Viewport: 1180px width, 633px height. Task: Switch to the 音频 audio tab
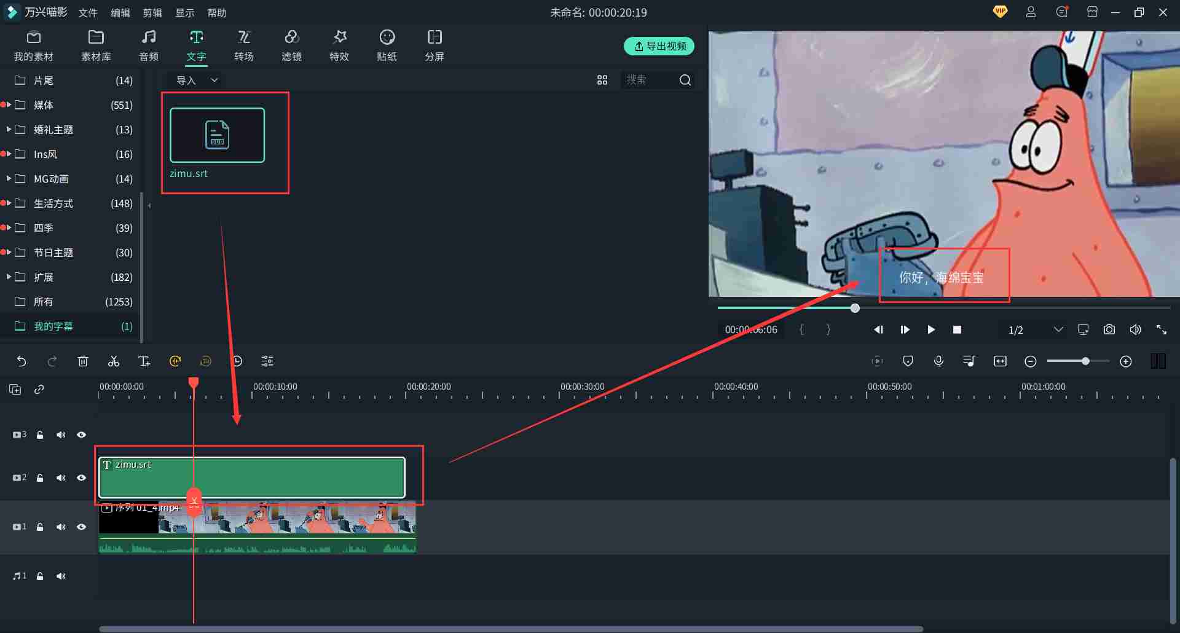click(149, 46)
